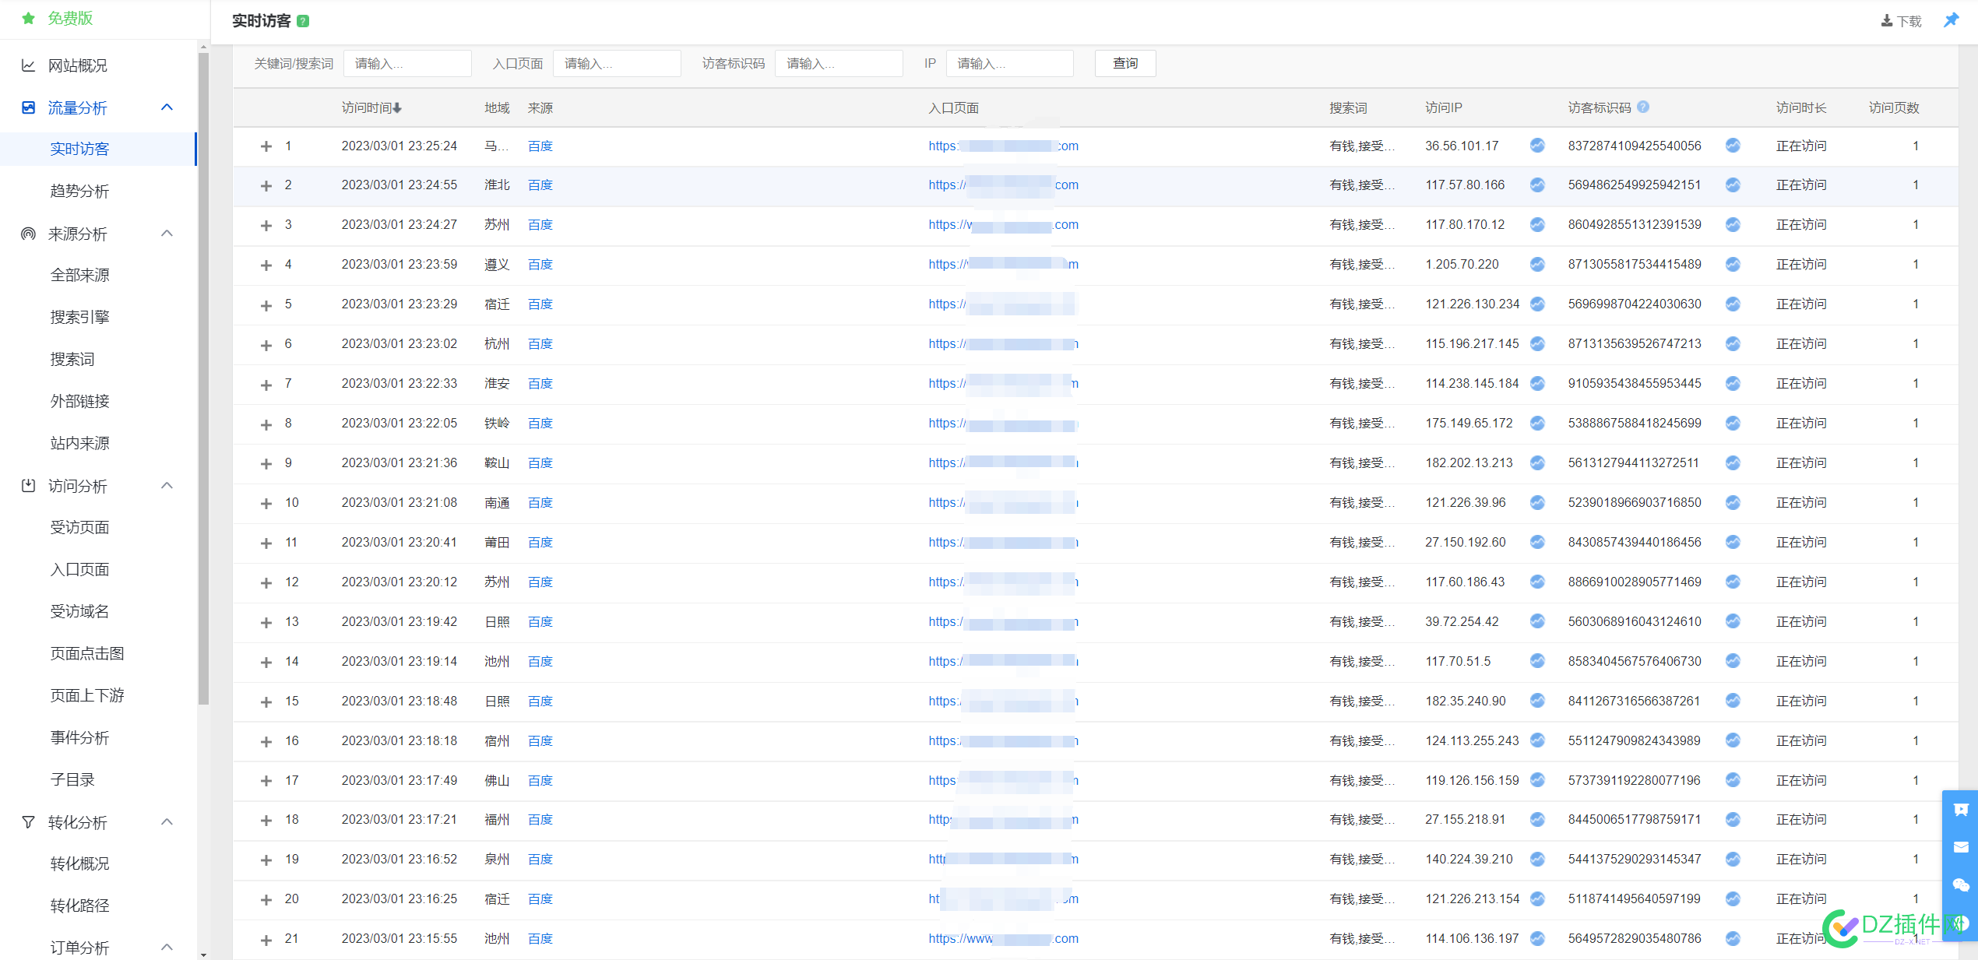Screen dimensions: 1978x960
Task: Open 事件分析 in the sidebar
Action: coord(79,737)
